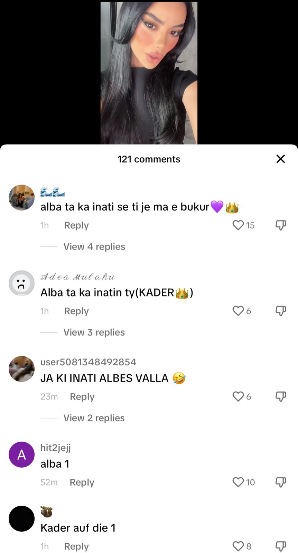
Task: Close the 121 comments panel
Action: [281, 159]
